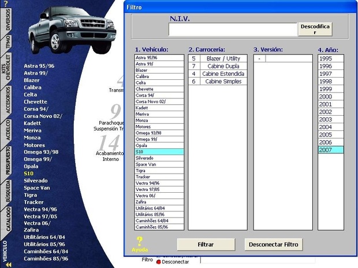This screenshot has height=268, width=358.
Task: Select Cabine Estendida carrocería row
Action: pos(218,74)
